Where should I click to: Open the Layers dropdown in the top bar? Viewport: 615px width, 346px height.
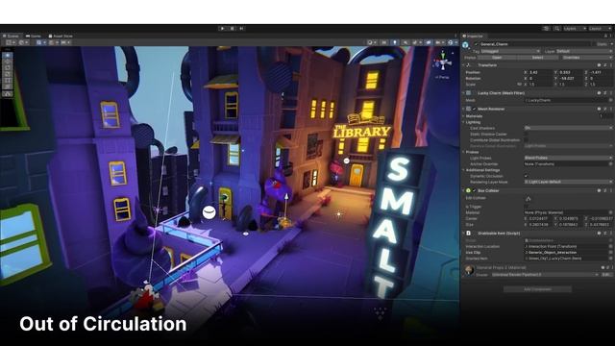click(x=575, y=29)
